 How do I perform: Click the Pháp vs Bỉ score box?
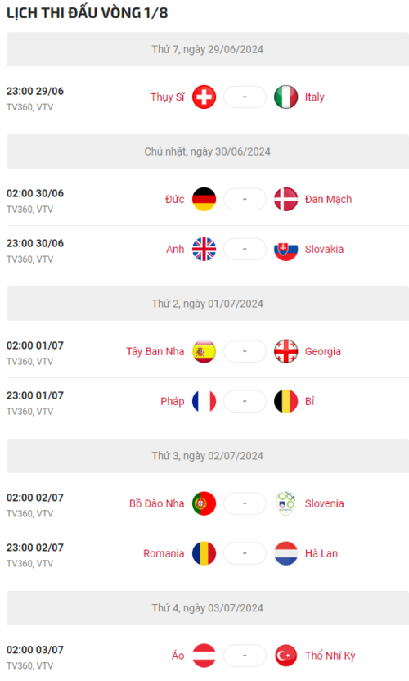(245, 401)
